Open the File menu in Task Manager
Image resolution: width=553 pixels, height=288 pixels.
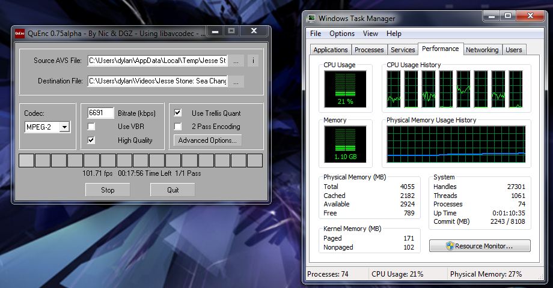pyautogui.click(x=316, y=34)
